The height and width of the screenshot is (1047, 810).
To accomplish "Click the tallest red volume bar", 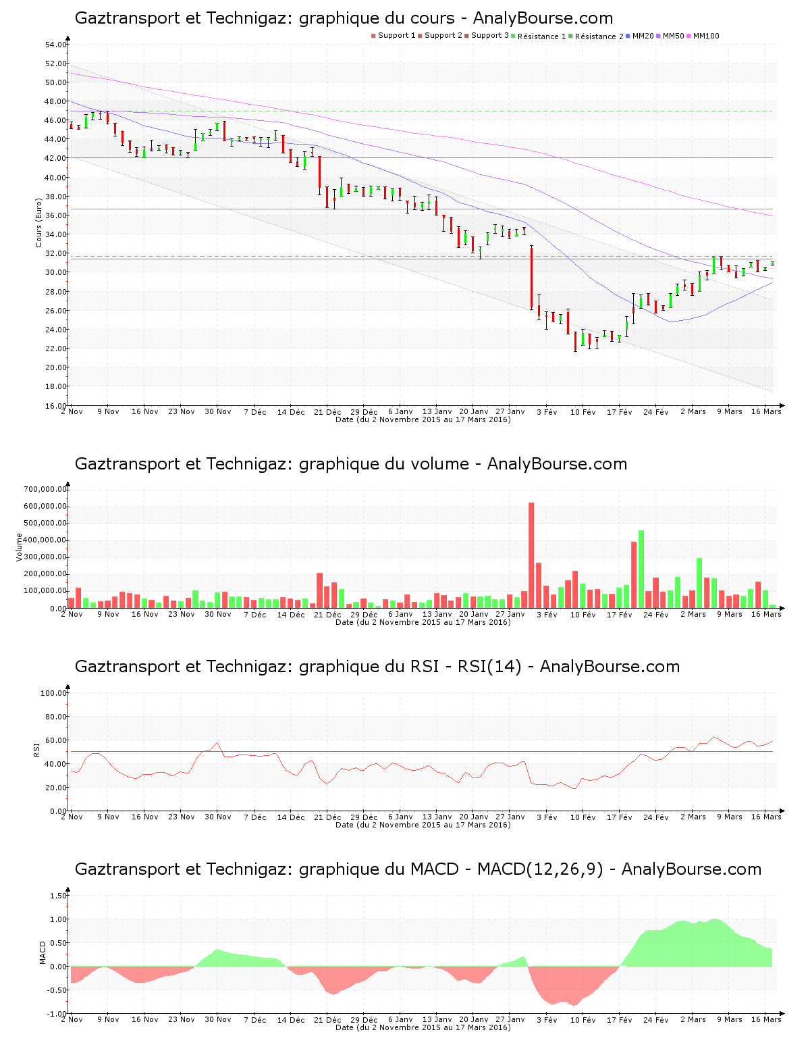I will coord(531,555).
